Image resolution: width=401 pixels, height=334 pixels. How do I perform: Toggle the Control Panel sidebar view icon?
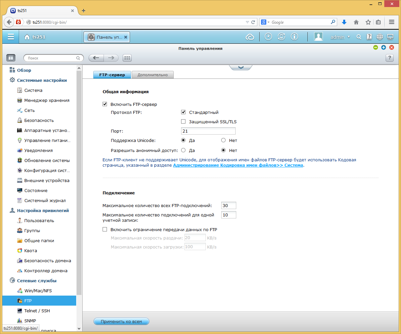pos(11,58)
